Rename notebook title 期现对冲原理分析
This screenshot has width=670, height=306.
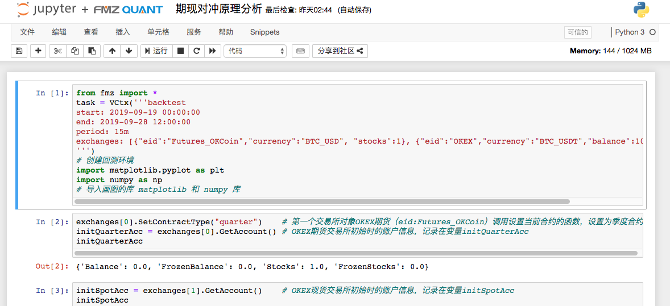point(219,9)
